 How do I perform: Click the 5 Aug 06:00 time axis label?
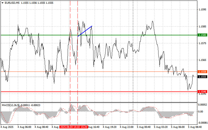tap(178, 127)
